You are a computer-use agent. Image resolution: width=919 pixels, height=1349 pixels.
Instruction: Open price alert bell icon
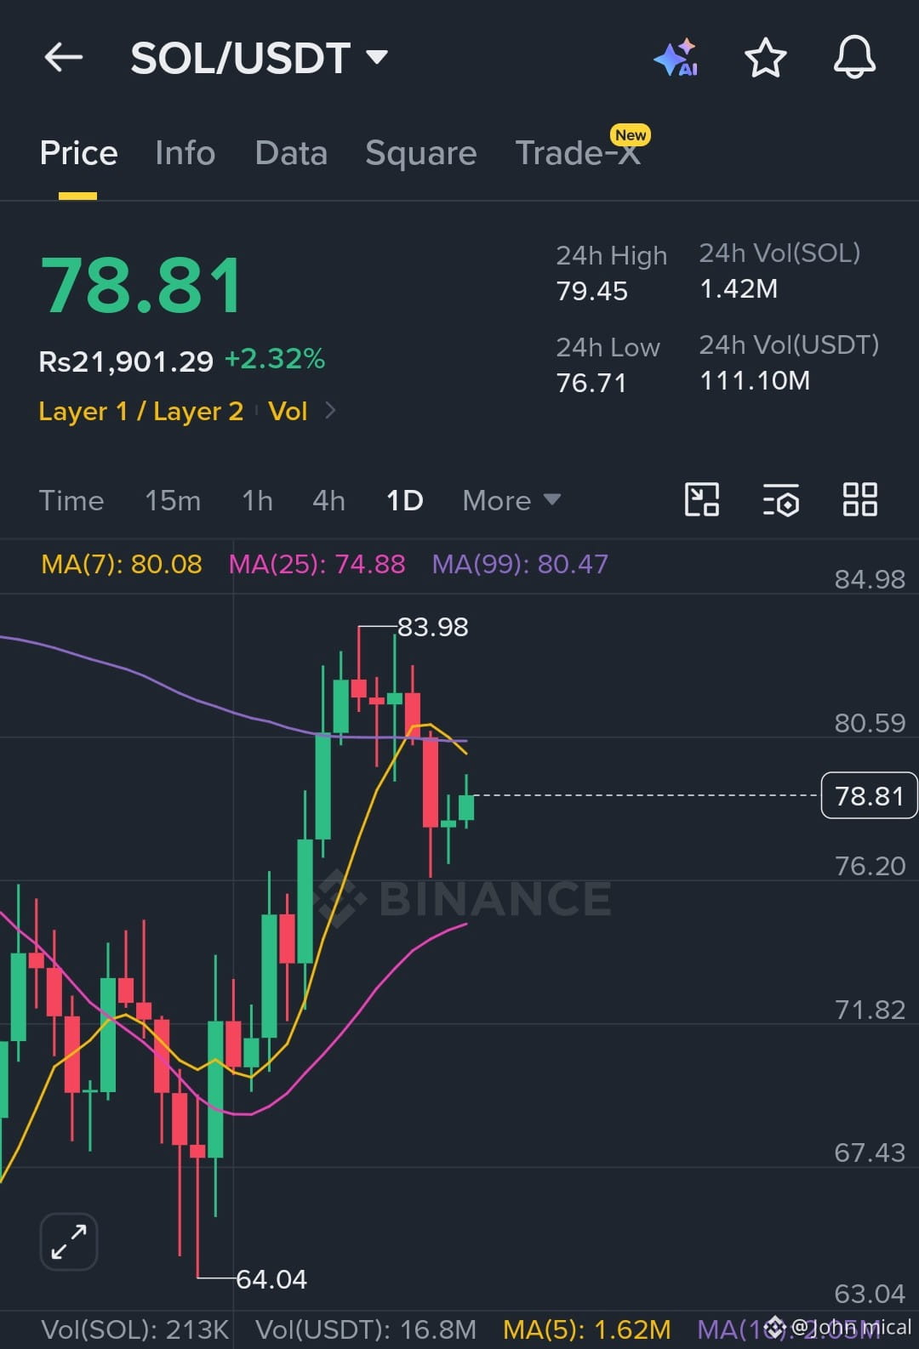point(854,58)
